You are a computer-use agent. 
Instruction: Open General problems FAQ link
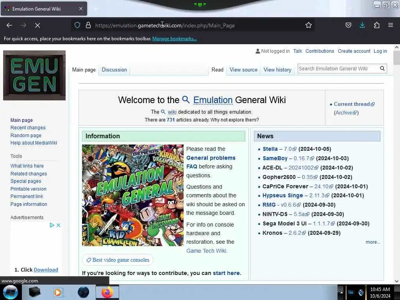[211, 162]
